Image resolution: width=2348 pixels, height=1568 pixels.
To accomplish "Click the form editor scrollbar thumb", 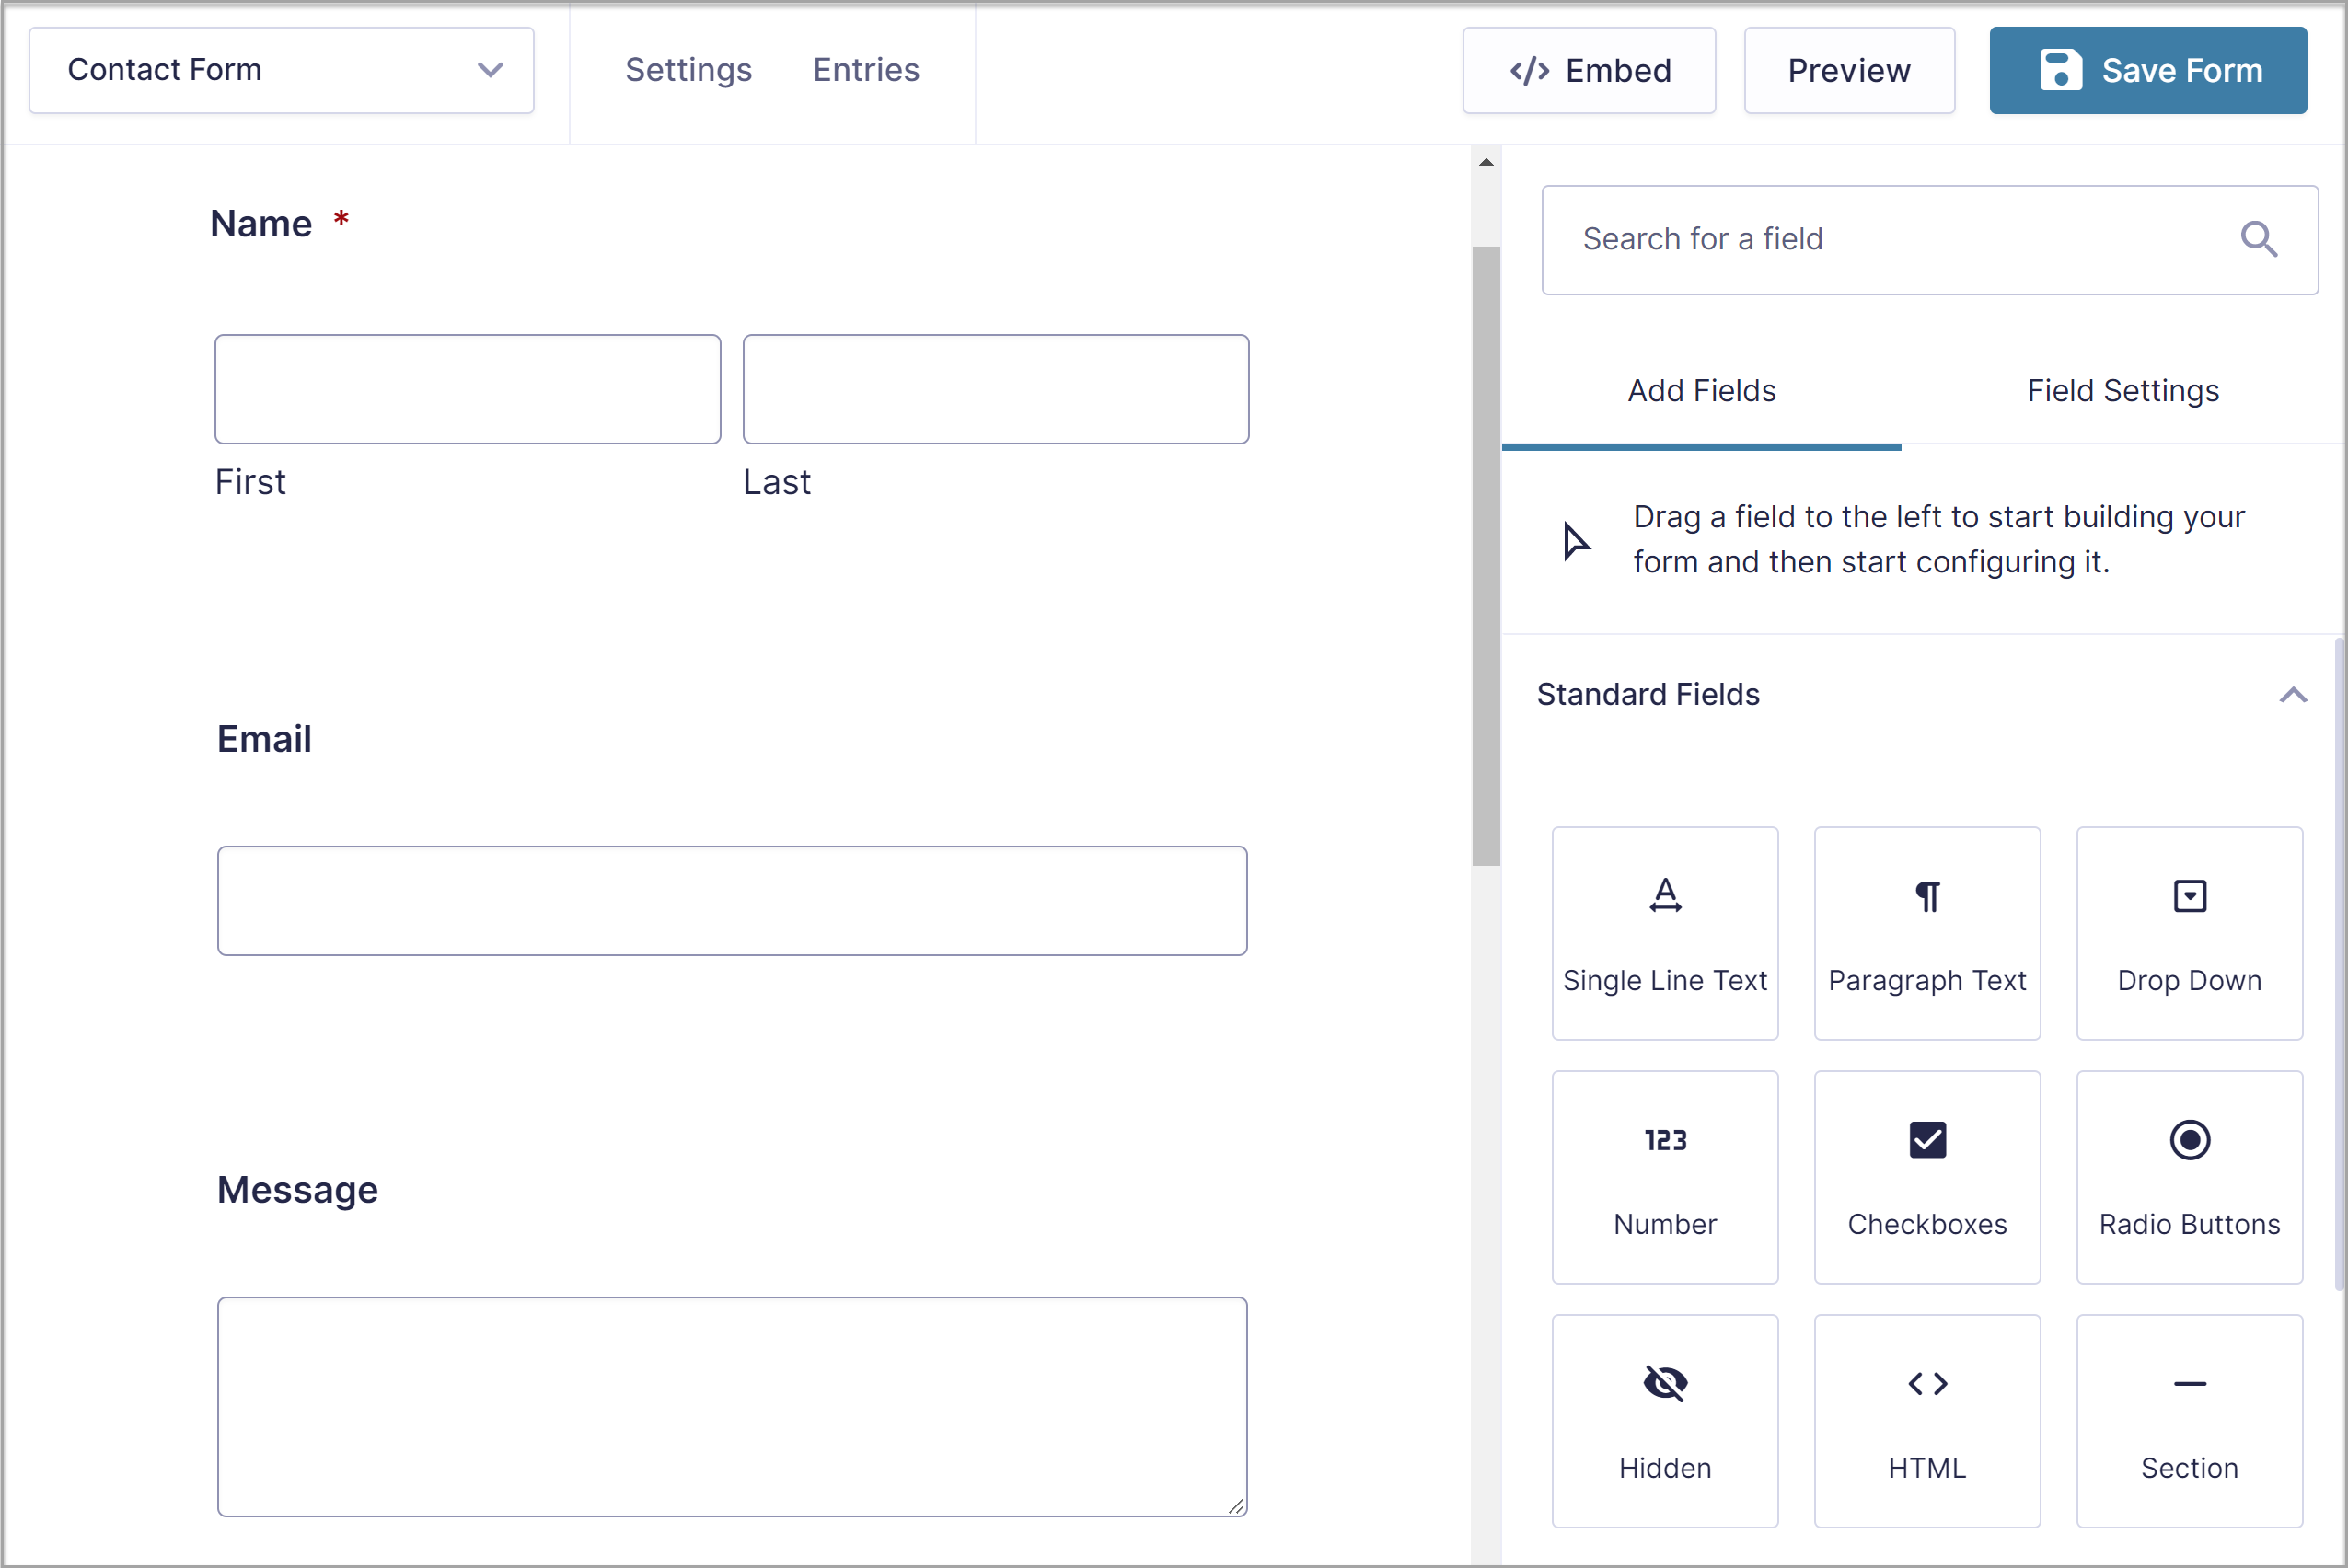I will pos(1486,555).
